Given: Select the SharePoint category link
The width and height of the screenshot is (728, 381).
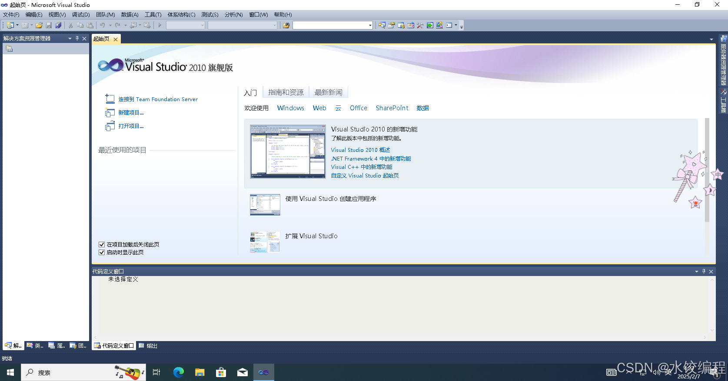Looking at the screenshot, I should pyautogui.click(x=392, y=108).
